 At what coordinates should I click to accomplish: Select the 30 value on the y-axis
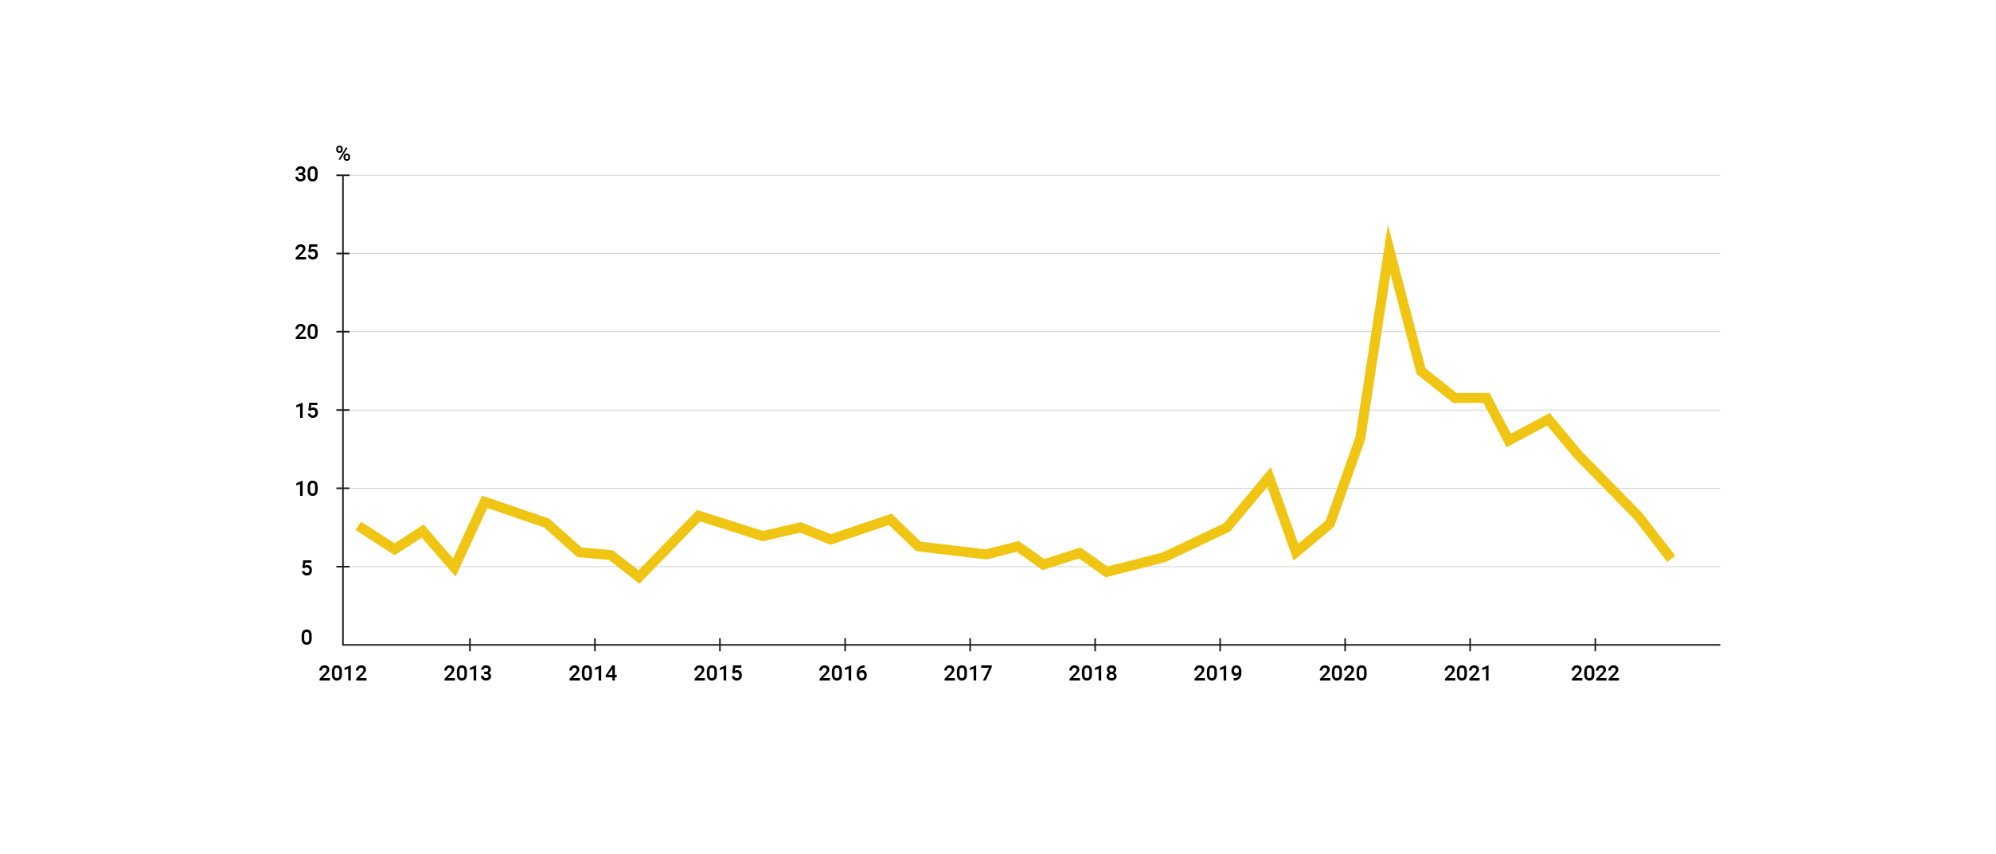point(307,175)
